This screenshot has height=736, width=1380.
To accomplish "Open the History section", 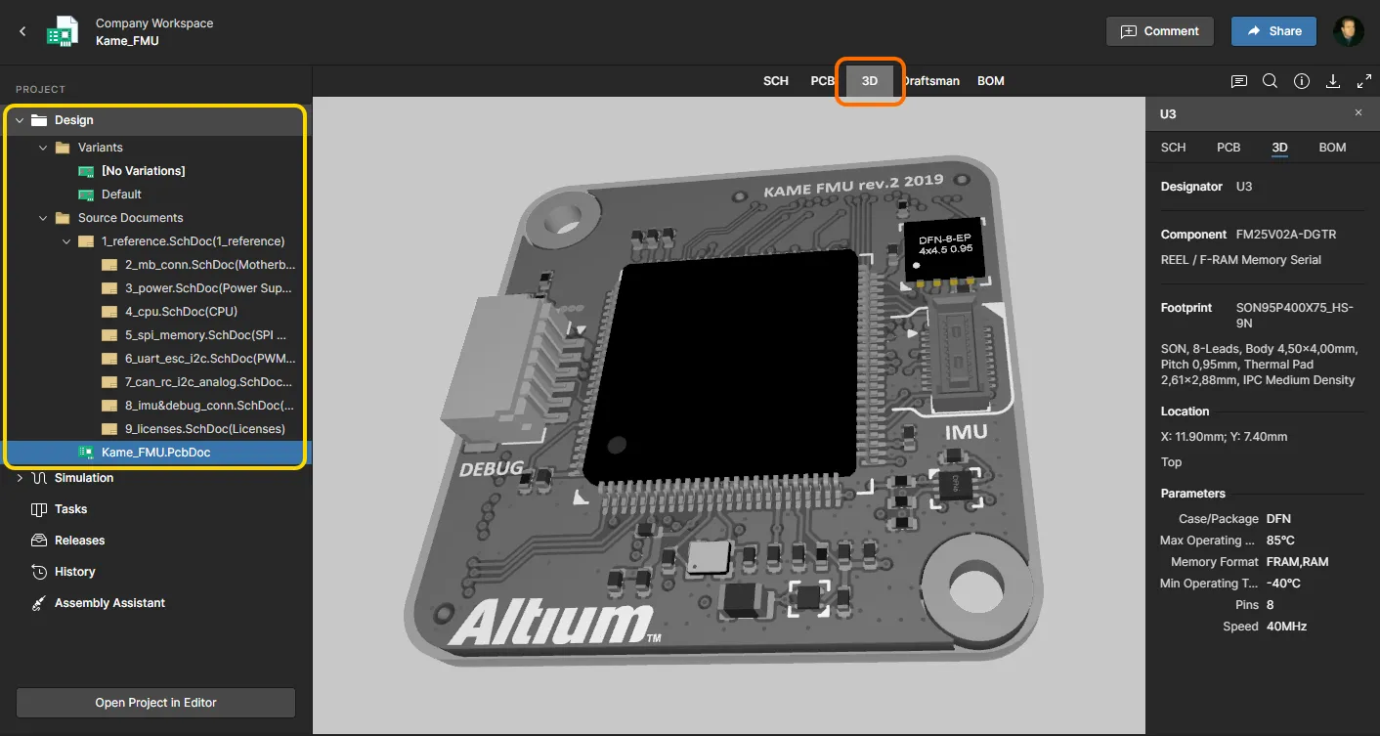I will (x=74, y=572).
